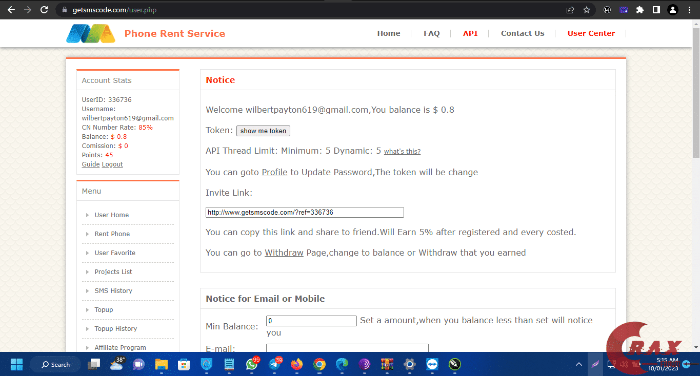Click the share icon in the address bar

point(570,9)
